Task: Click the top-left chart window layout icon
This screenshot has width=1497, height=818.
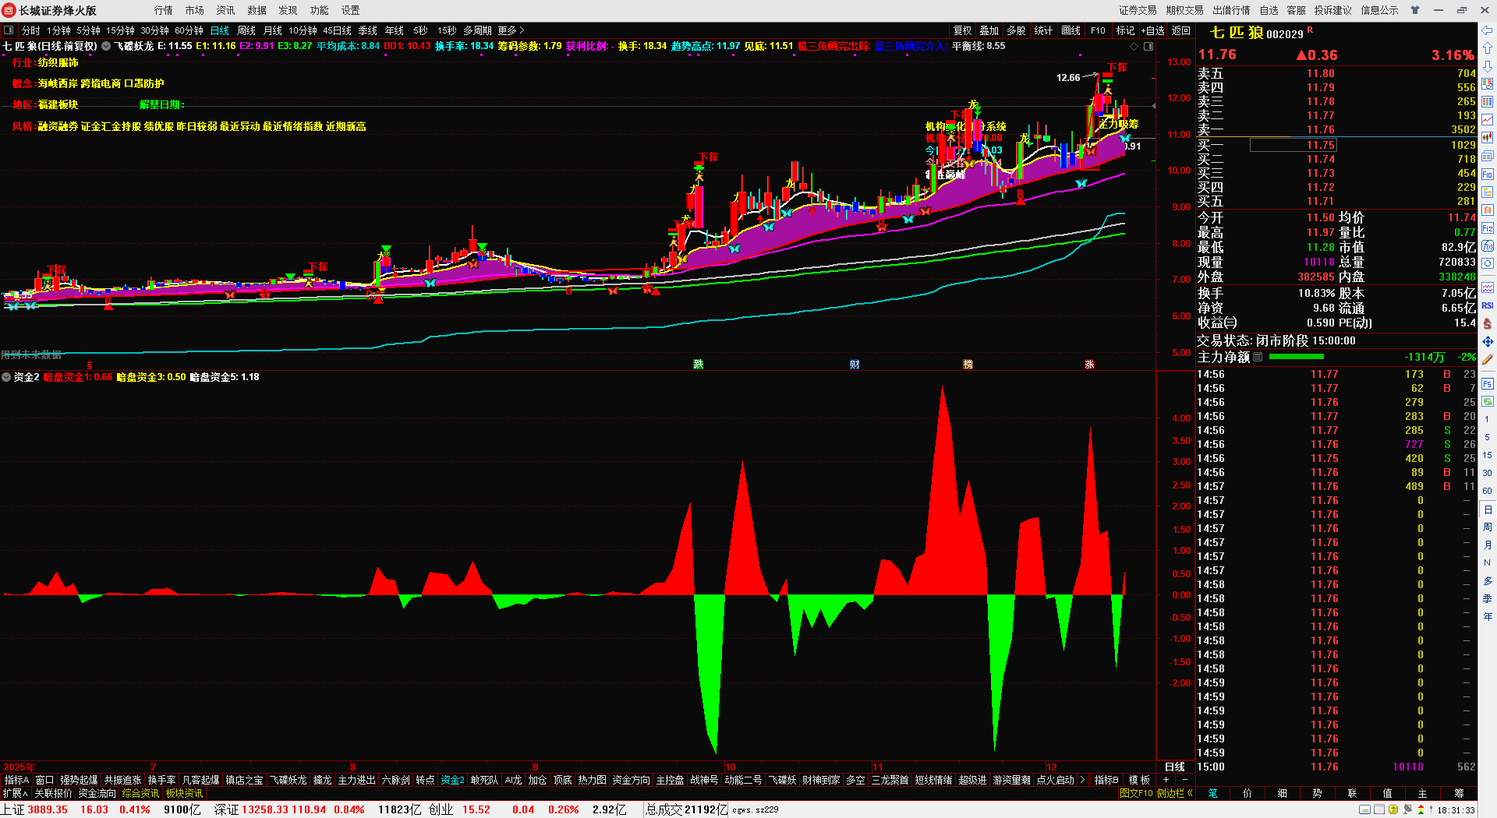Action: click(9, 30)
